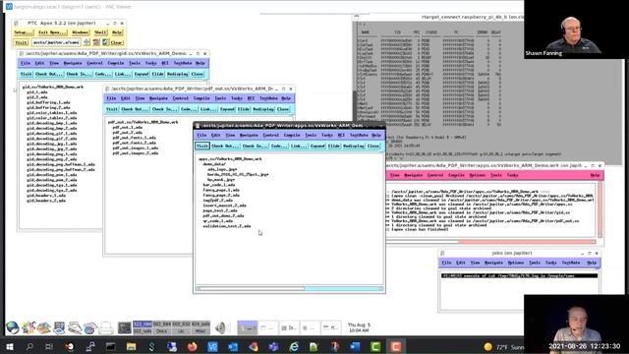Open the command prompt icon on the taskbar

click(111, 346)
